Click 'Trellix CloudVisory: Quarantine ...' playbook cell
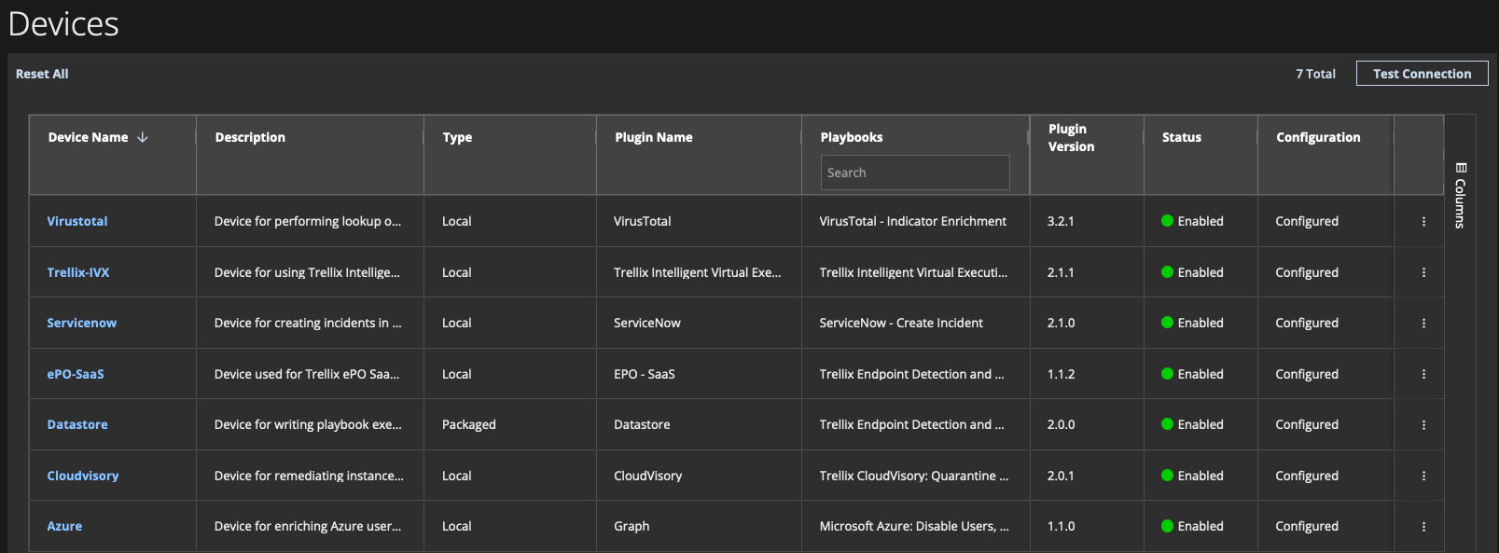The width and height of the screenshot is (1499, 553). 914,476
